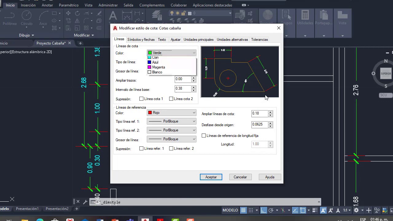Choose Blanco in the color list
393x221 pixels.
pyautogui.click(x=172, y=72)
